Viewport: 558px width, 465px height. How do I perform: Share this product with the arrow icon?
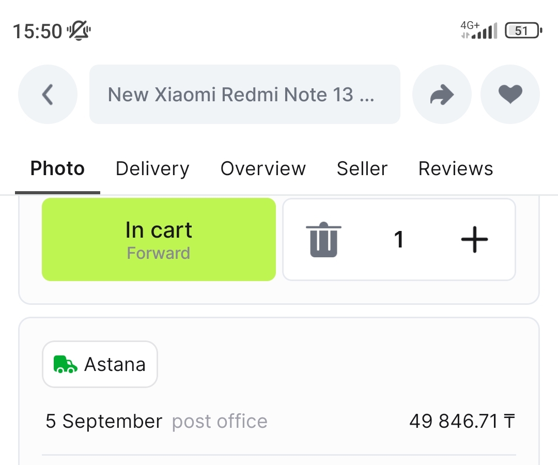click(x=442, y=95)
